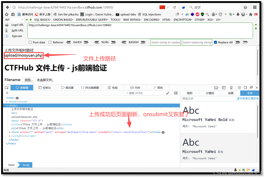The width and height of the screenshot is (265, 178).
Task: Click the Firefox home icon
Action: [251, 14]
